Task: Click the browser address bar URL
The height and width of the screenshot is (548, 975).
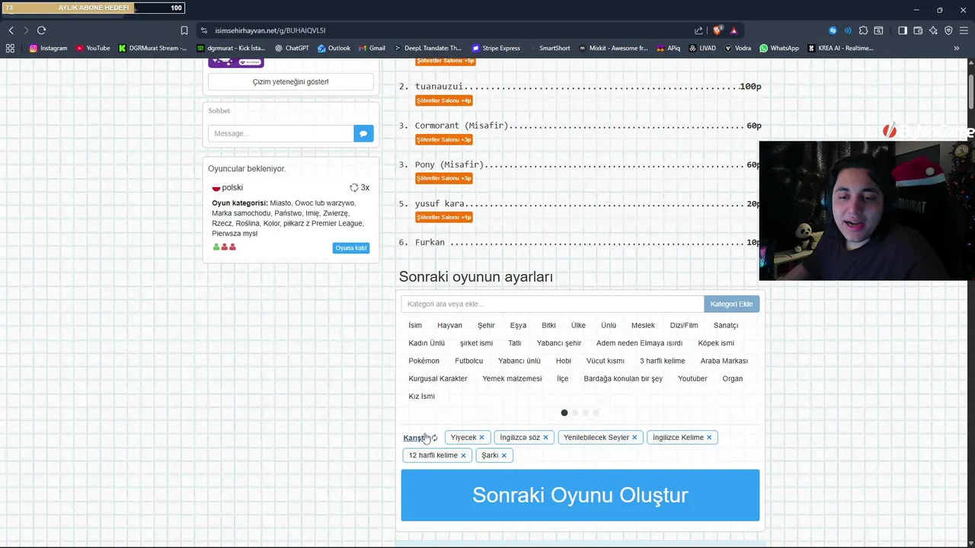Action: click(270, 30)
